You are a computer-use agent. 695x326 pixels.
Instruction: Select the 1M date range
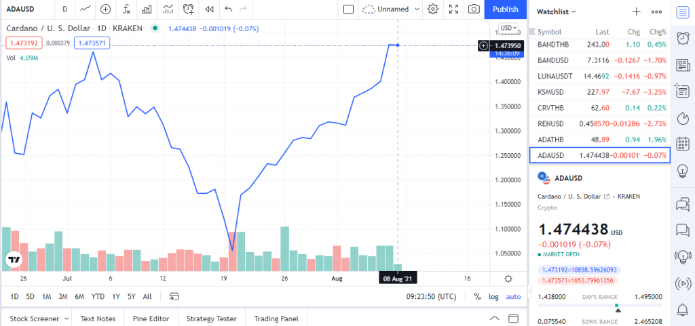47,296
